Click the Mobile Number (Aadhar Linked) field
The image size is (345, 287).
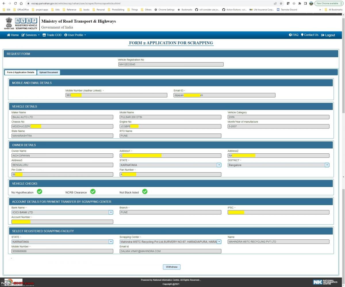click(116, 95)
